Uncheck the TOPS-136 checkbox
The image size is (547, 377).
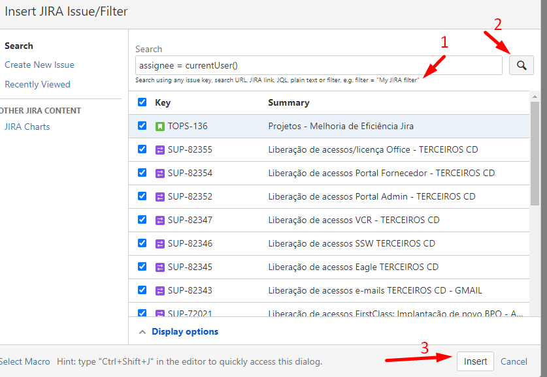click(x=142, y=125)
